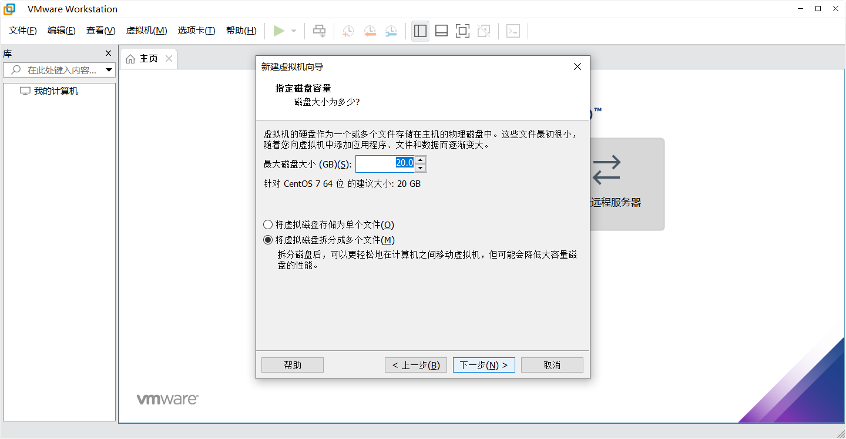This screenshot has width=846, height=439.
Task: Open the library search dropdown
Action: click(109, 69)
